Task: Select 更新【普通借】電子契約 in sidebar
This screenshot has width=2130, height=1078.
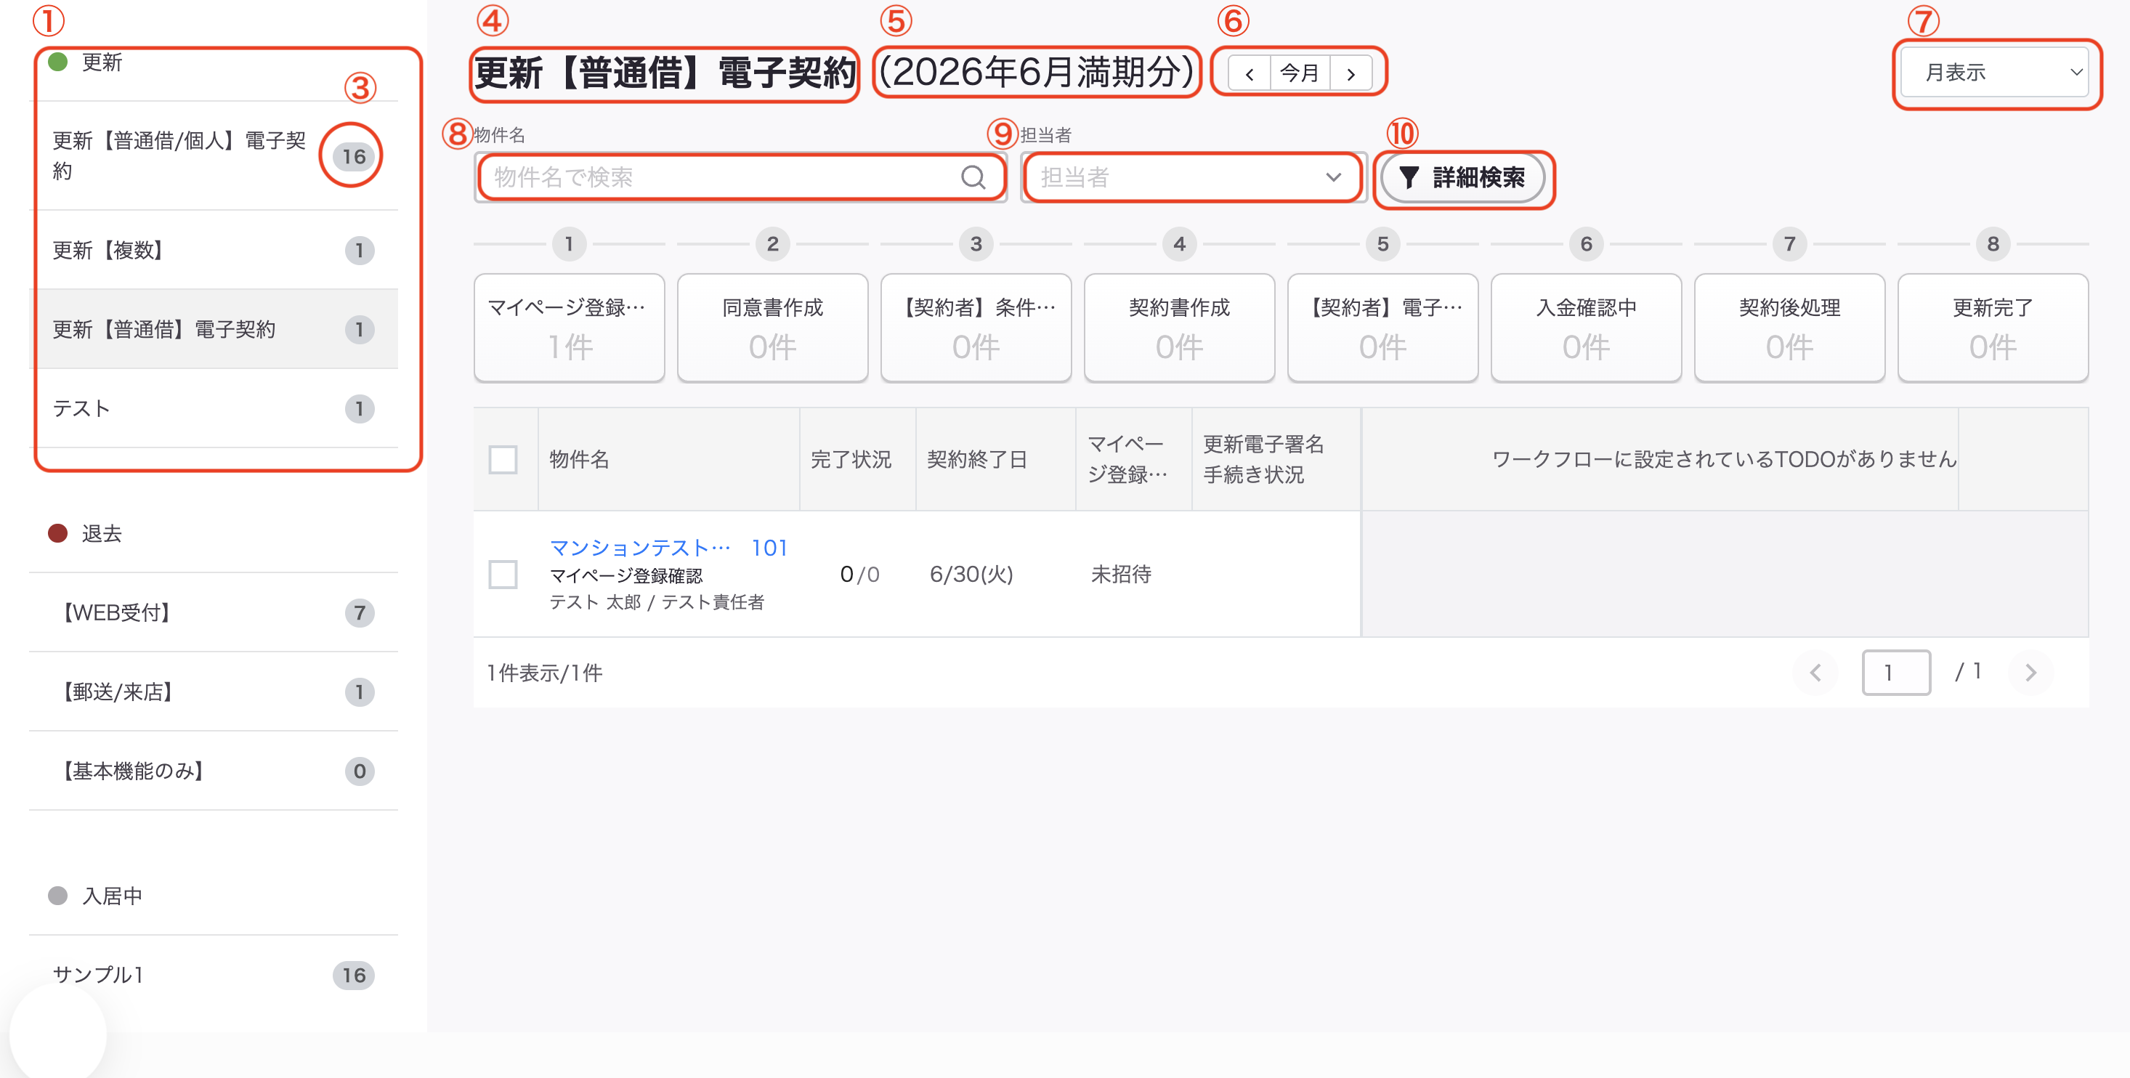Action: tap(214, 330)
